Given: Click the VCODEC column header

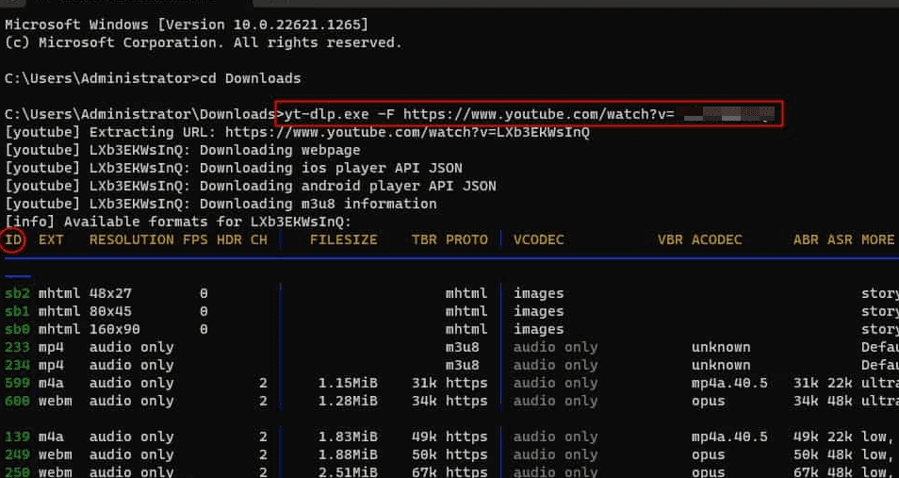Looking at the screenshot, I should [x=538, y=239].
